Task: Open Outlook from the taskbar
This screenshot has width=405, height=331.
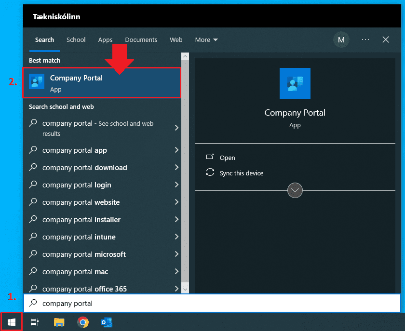Action: (x=107, y=322)
